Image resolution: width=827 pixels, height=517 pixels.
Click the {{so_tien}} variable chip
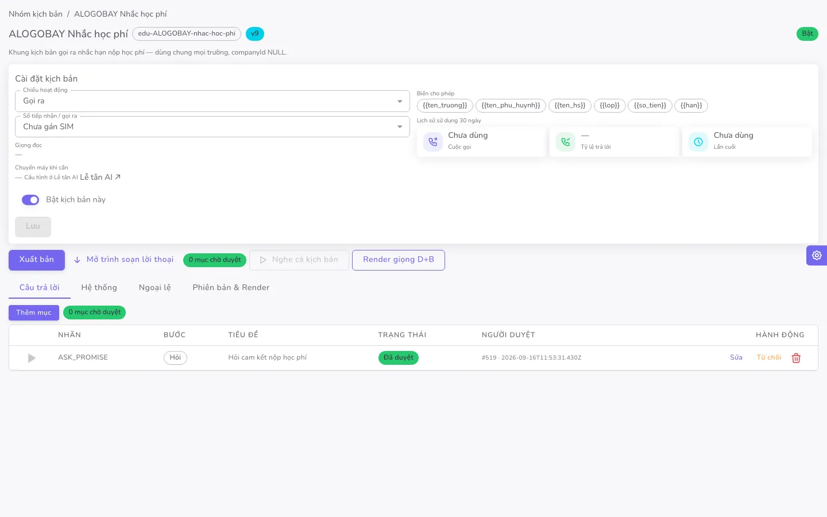coord(650,106)
